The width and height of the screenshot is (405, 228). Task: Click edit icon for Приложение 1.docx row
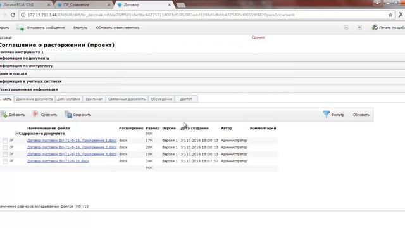(x=11, y=140)
